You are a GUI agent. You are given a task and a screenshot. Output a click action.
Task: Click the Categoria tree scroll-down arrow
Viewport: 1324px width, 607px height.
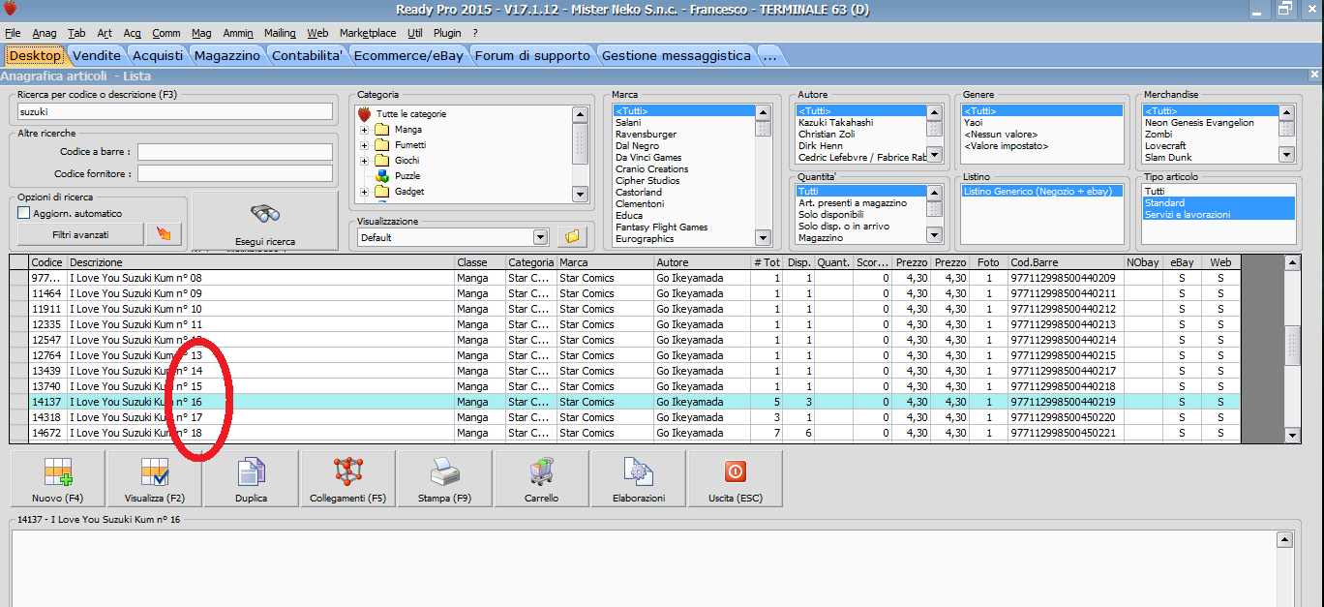(580, 195)
